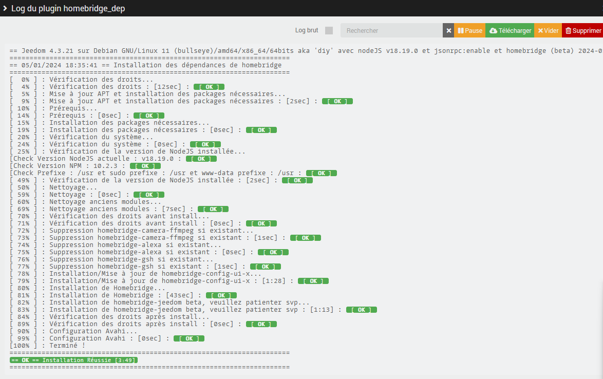Viewport: 603px width, 379px height.
Task: Click OK badge on 'veuillez patienter svp : [1:13]'
Action: pos(362,310)
